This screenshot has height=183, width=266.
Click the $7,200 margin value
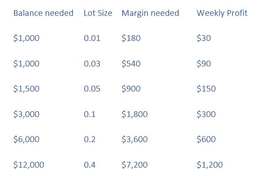point(134,165)
